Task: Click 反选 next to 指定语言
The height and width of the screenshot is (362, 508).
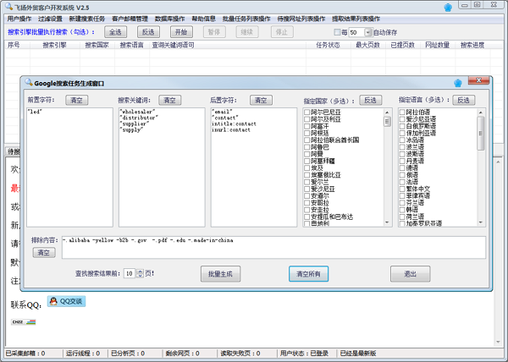Action: tap(464, 100)
